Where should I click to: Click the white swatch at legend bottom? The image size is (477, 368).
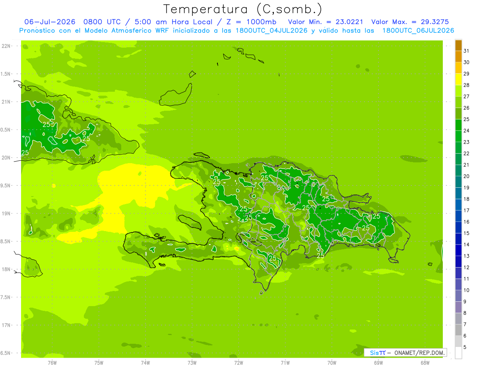458,353
